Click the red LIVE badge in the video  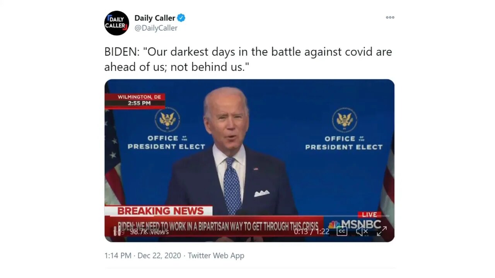pos(369,215)
